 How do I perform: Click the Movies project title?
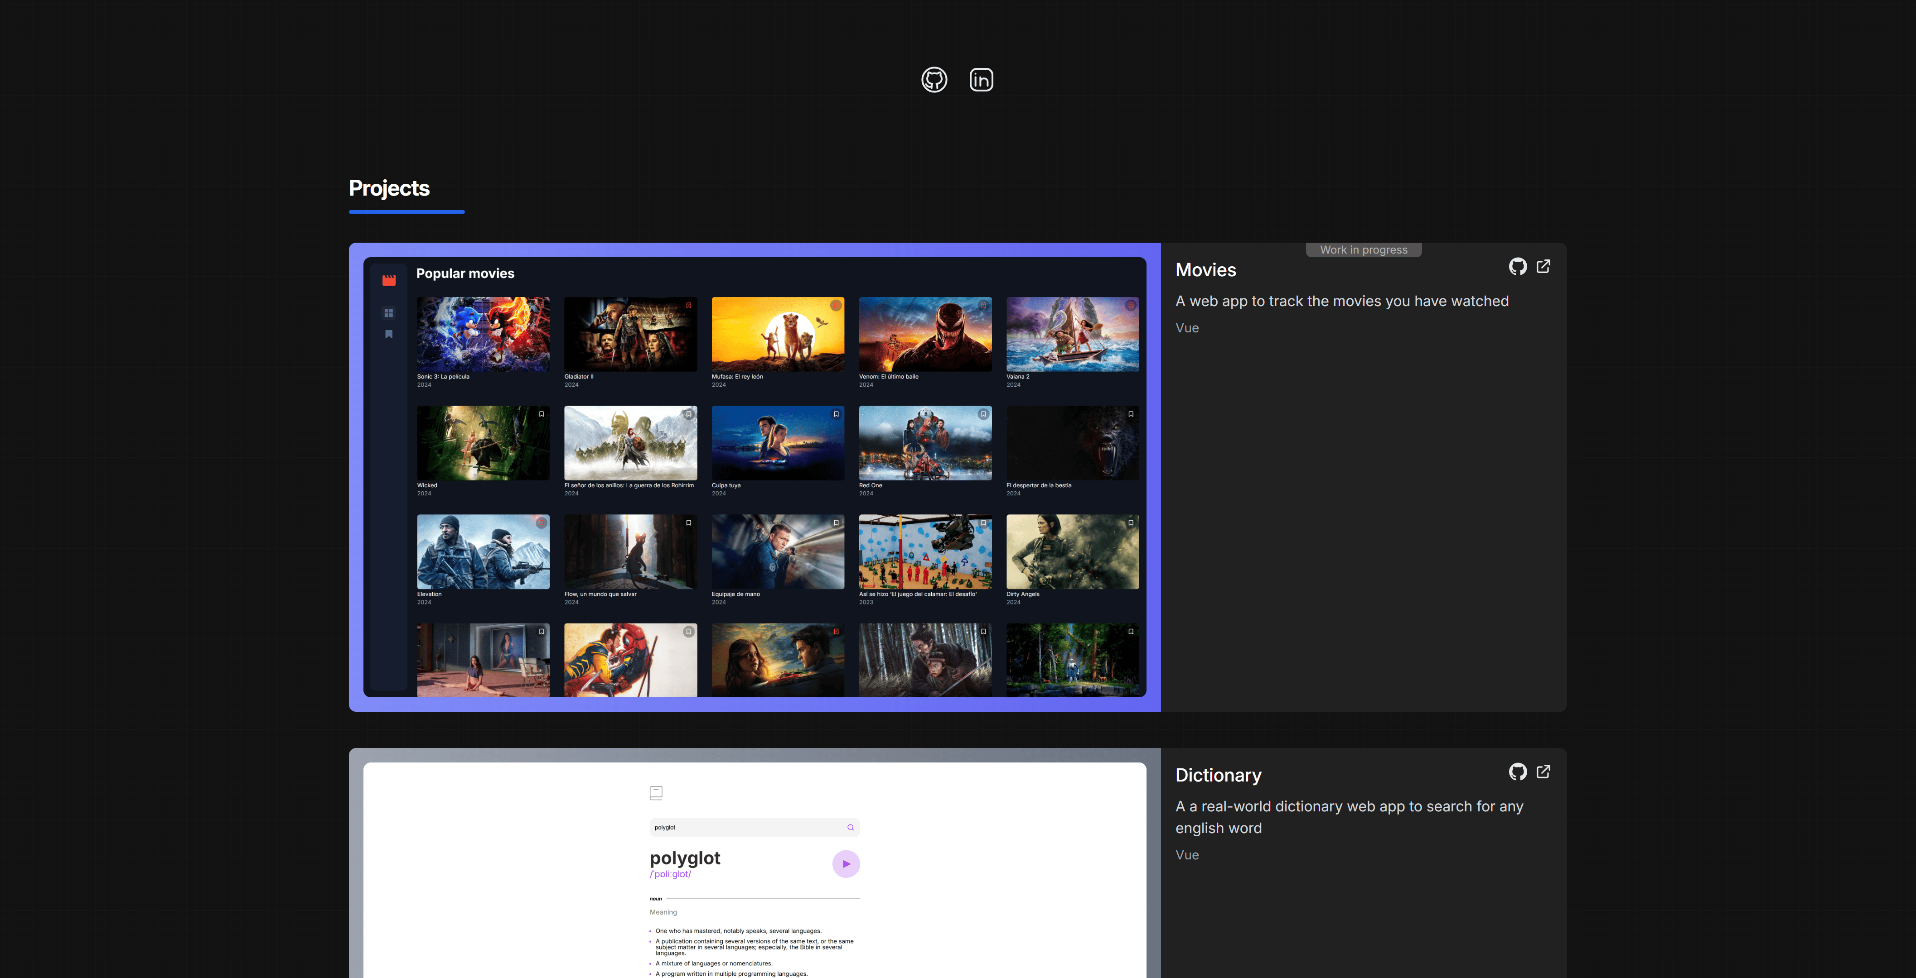(1206, 270)
